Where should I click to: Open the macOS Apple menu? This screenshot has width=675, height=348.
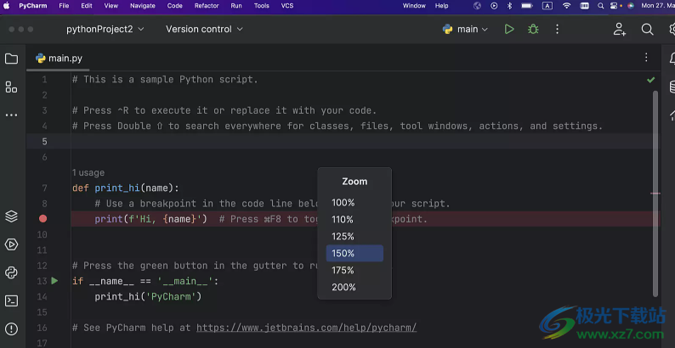click(x=7, y=6)
